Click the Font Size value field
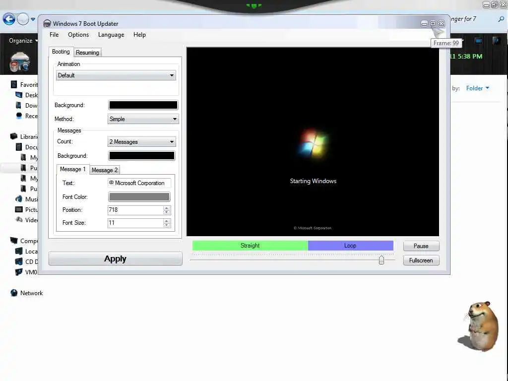 [x=135, y=223]
